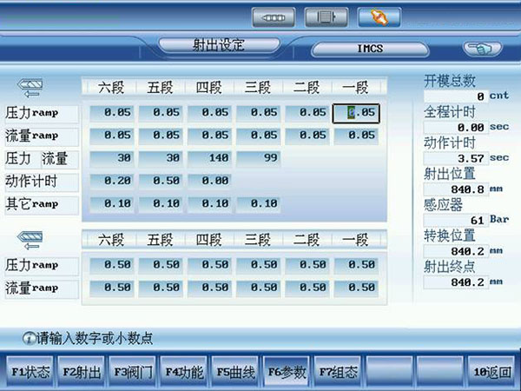Click the orange motor status icon
This screenshot has width=521, height=391.
[x=379, y=17]
